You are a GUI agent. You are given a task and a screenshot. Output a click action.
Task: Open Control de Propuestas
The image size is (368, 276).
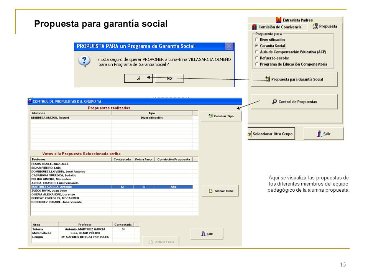[294, 102]
